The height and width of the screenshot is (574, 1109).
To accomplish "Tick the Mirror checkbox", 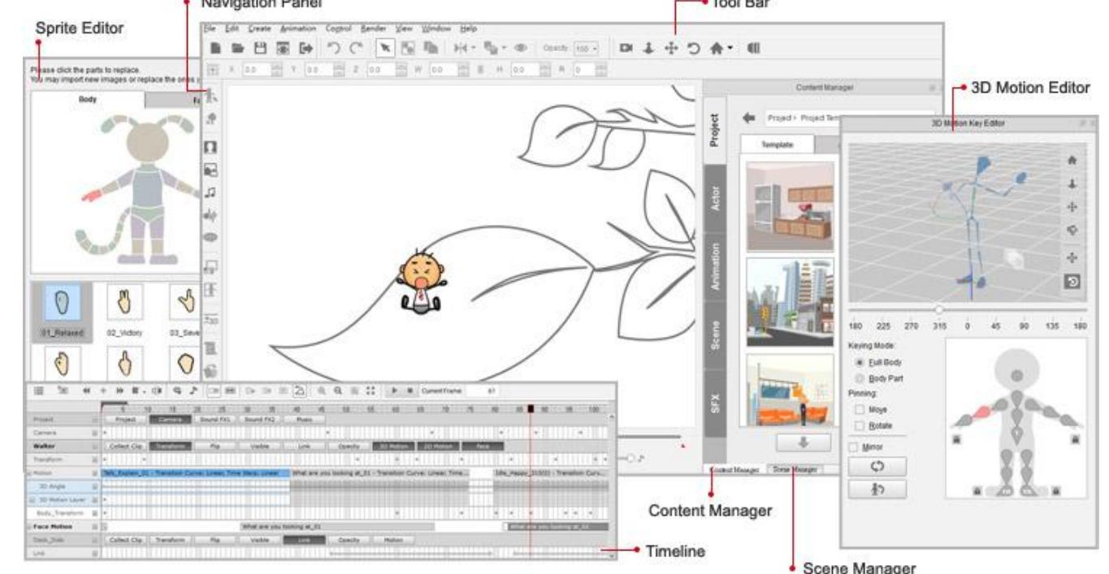I will pyautogui.click(x=853, y=447).
